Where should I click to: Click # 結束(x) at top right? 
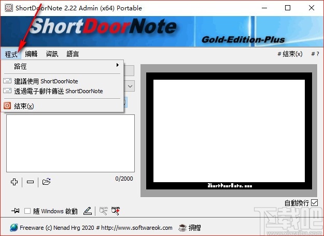(290, 54)
